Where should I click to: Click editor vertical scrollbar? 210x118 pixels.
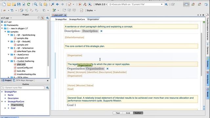coord(201,54)
